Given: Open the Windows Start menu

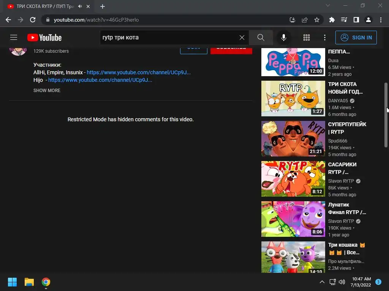Looking at the screenshot, I should (12, 282).
